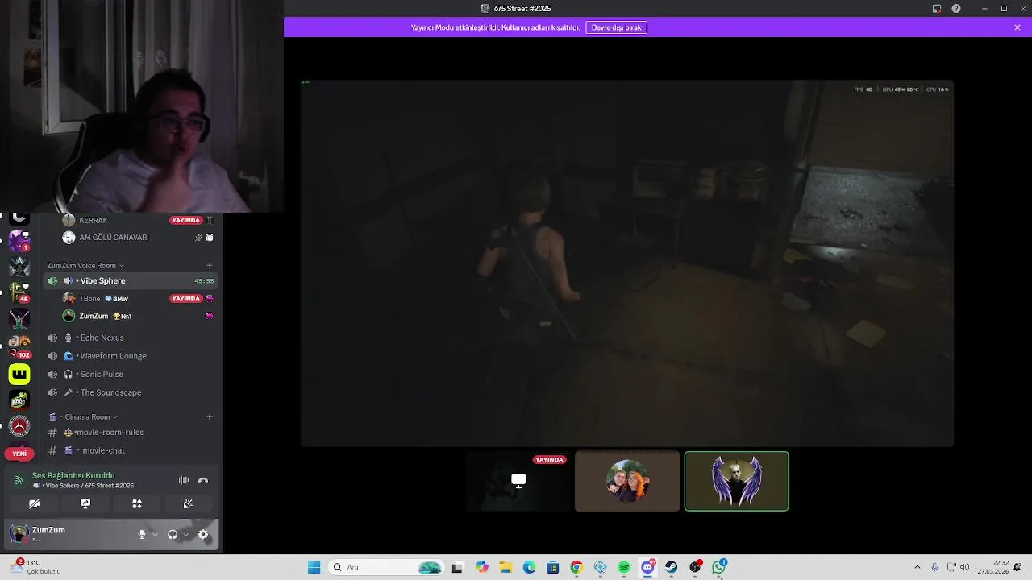Select the YAYINDA stream thumbnail tile

(518, 481)
